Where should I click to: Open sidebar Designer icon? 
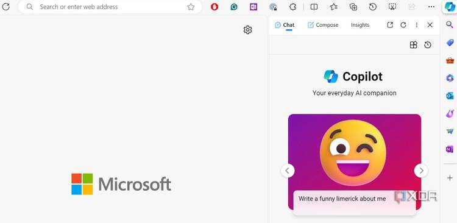click(x=450, y=113)
